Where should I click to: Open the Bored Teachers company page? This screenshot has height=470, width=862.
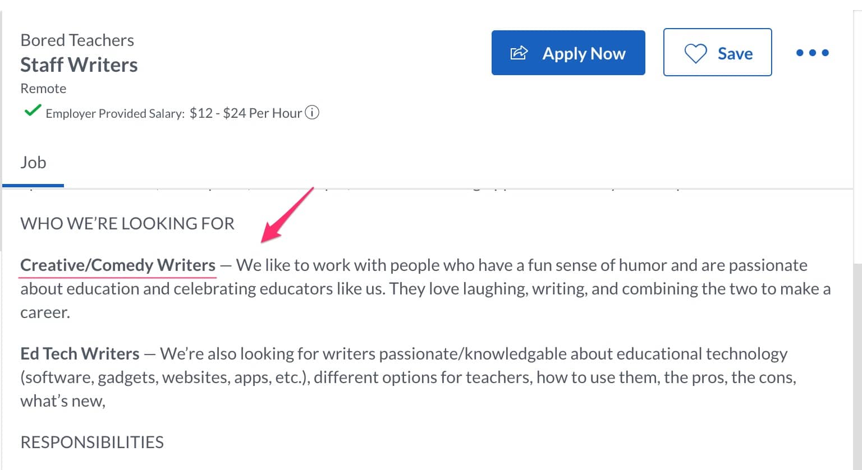tap(77, 40)
